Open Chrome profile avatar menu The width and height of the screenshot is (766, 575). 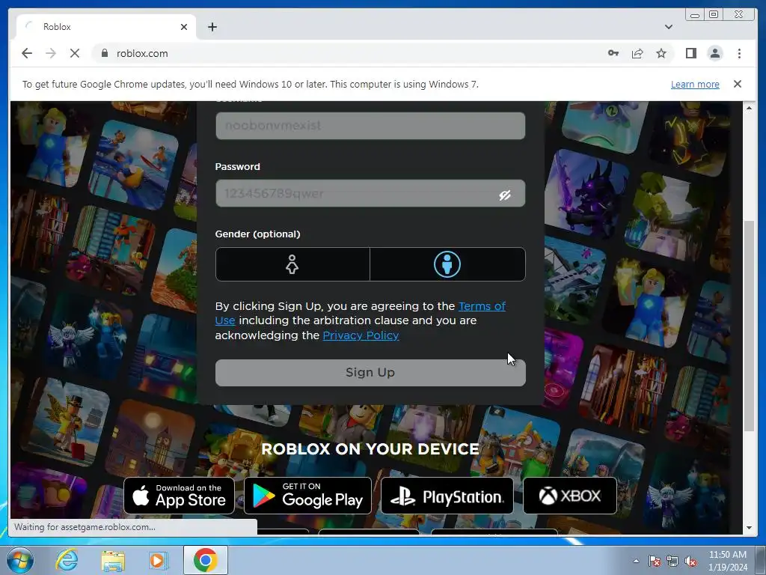pyautogui.click(x=714, y=53)
